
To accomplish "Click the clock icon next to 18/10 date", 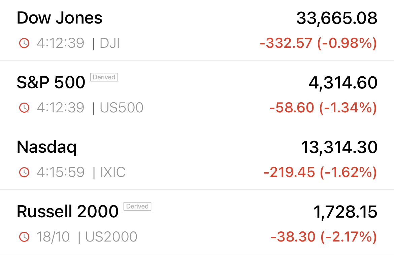I will pos(24,237).
